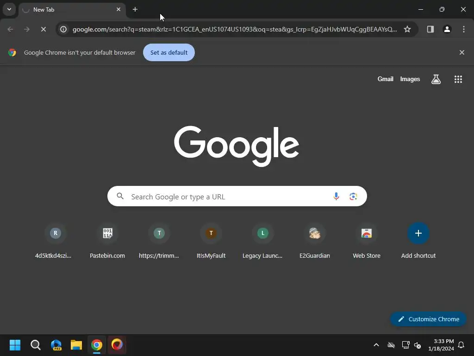View site information icon in address bar
Image resolution: width=474 pixels, height=356 pixels.
click(x=63, y=29)
